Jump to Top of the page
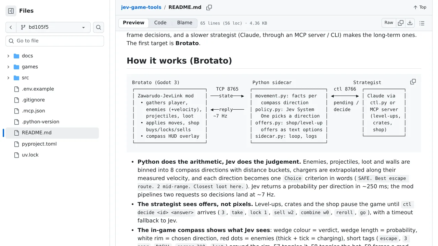This screenshot has width=438, height=246. click(x=420, y=7)
